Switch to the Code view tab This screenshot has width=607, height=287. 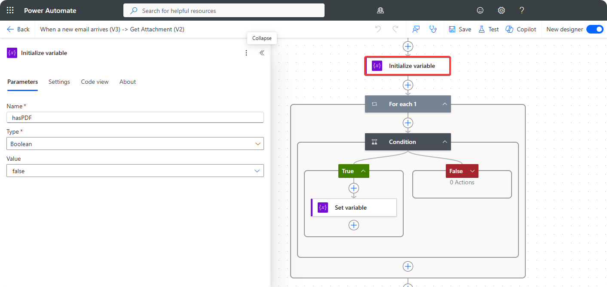tap(95, 82)
